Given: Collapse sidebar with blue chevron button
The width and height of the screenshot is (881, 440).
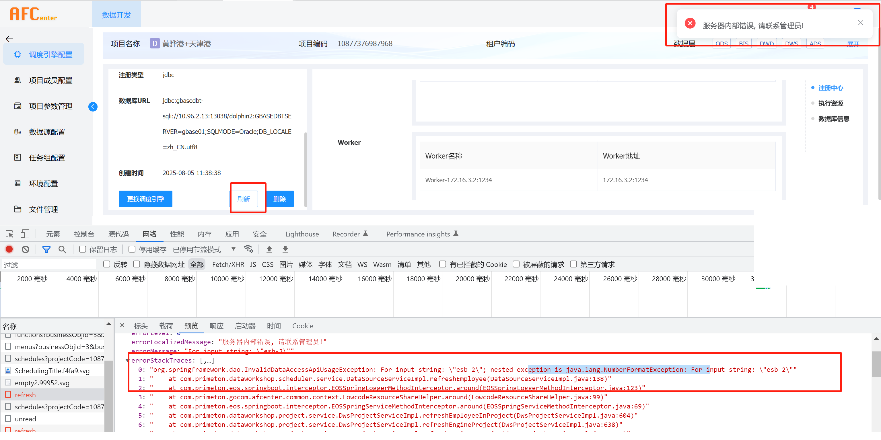Looking at the screenshot, I should tap(93, 107).
